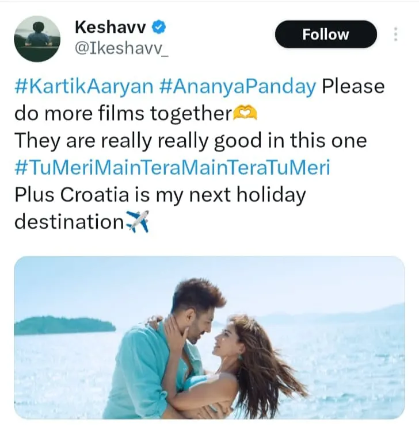Viewport: 419px width, 427px height.
Task: Open the Keshavv display name link
Action: click(x=110, y=27)
